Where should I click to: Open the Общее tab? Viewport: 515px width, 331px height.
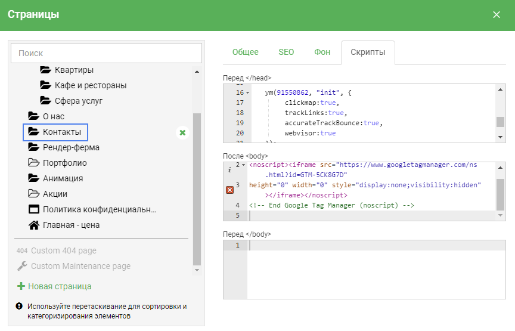point(245,52)
